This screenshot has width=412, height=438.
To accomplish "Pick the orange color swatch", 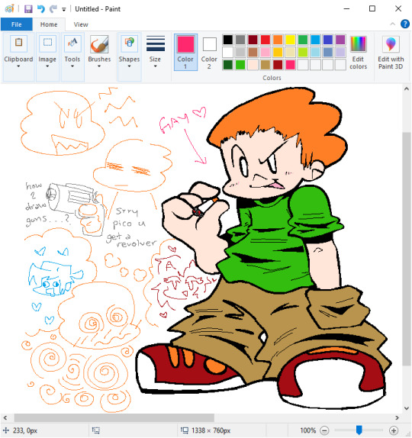I will pyautogui.click(x=278, y=40).
